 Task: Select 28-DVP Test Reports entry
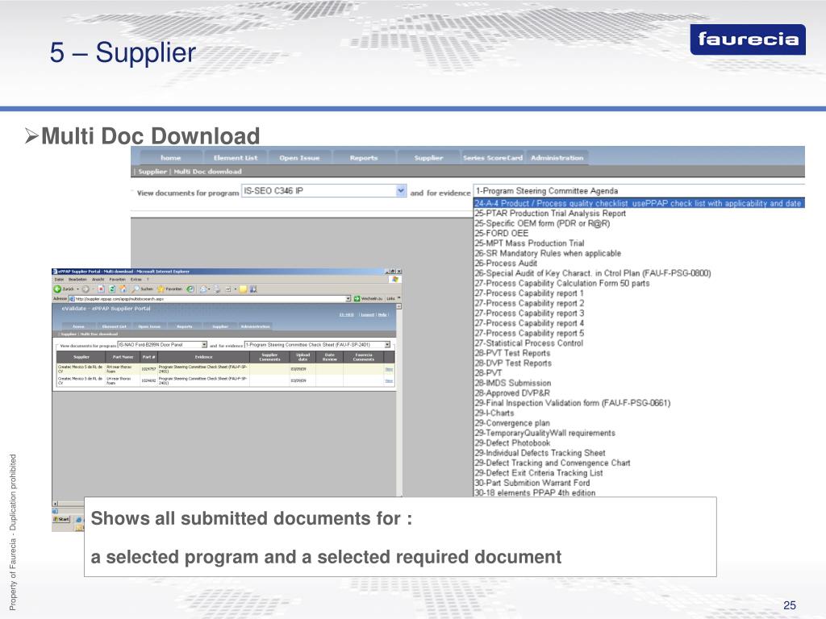(513, 364)
